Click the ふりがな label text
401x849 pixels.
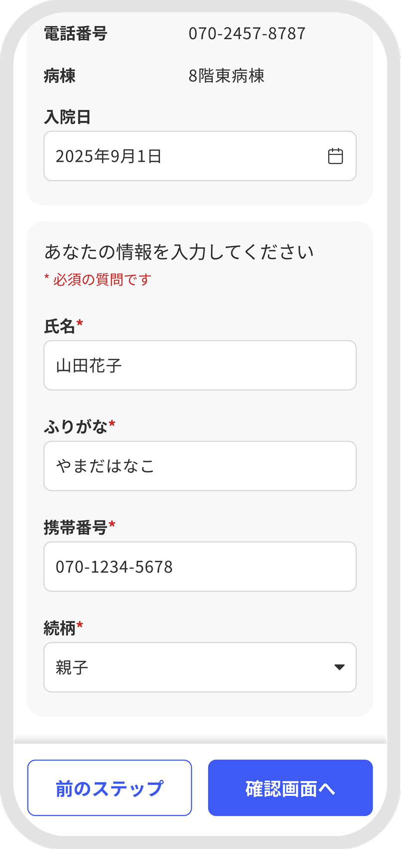coord(76,426)
